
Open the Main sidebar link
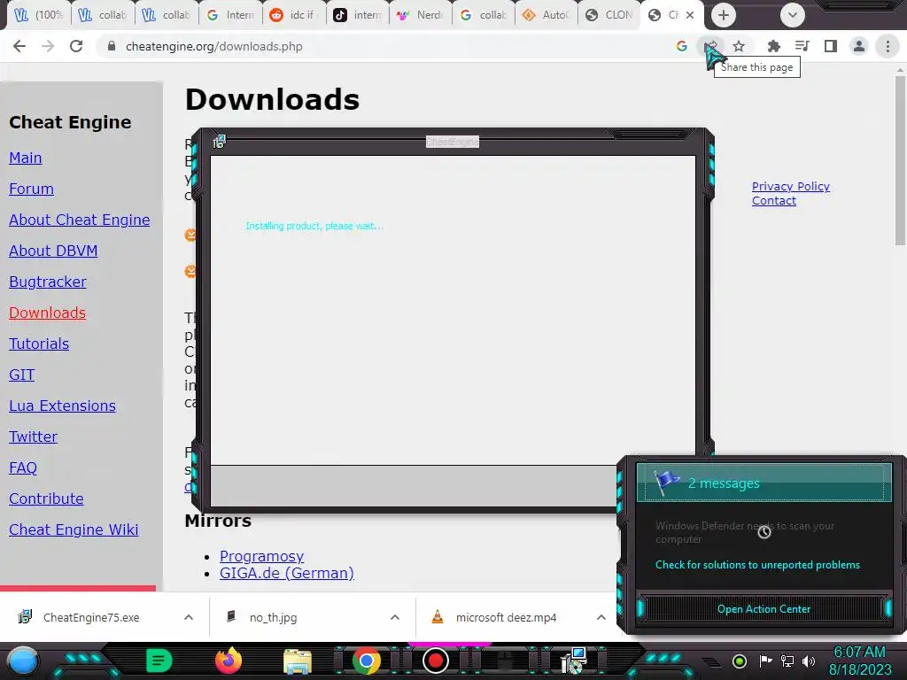point(26,158)
